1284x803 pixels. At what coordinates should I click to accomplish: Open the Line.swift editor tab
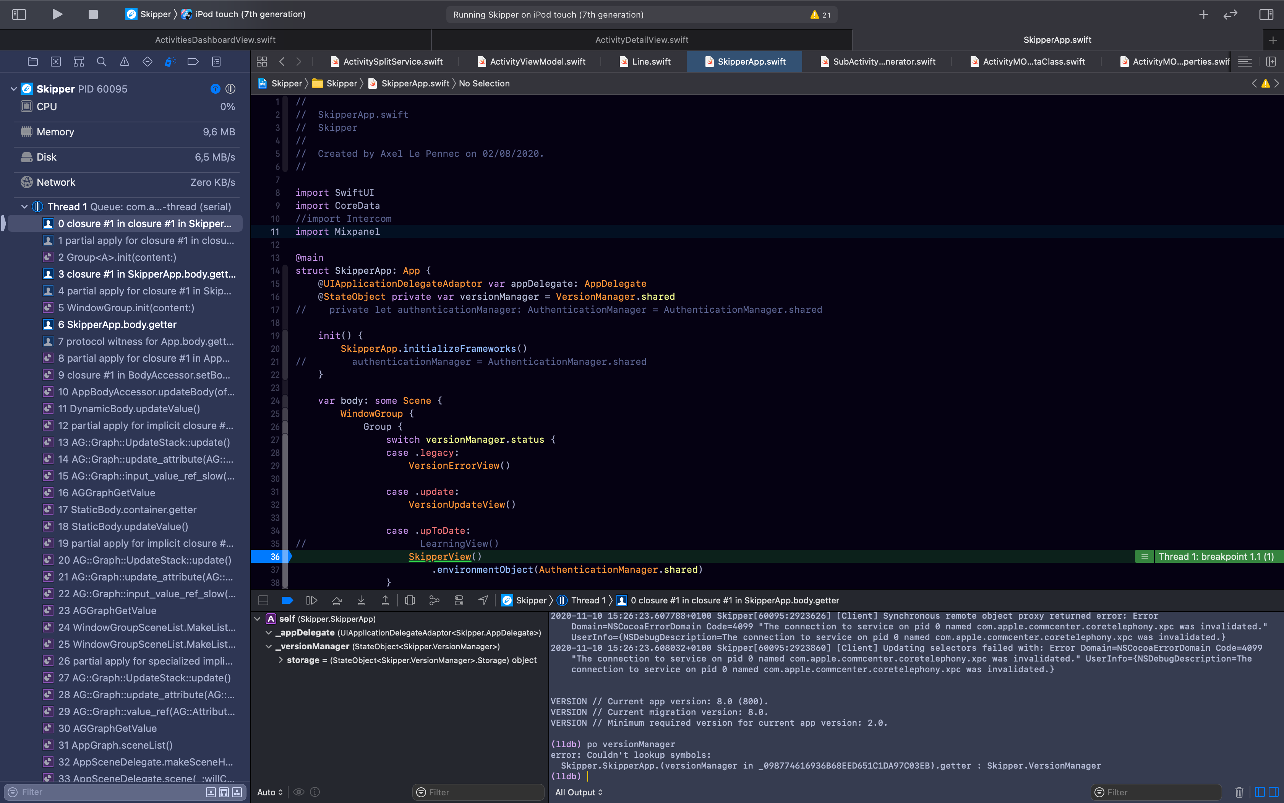click(645, 62)
